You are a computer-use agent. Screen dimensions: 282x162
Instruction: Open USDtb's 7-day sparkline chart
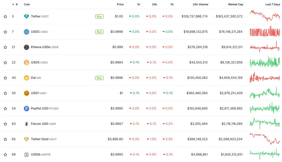pos(265,154)
